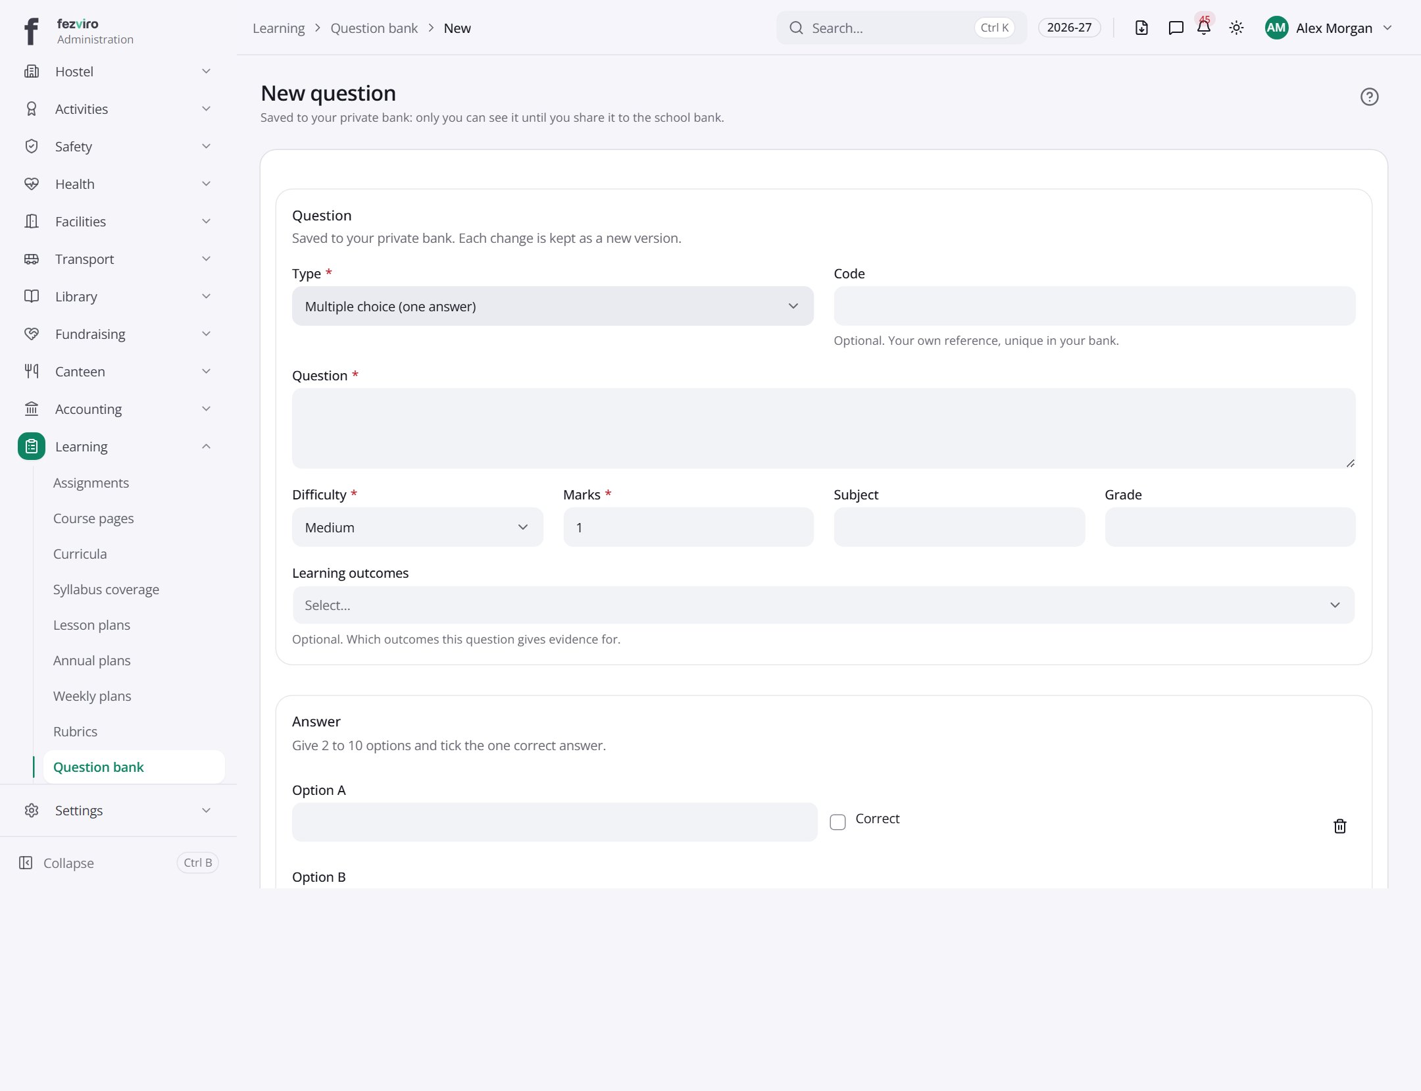The height and width of the screenshot is (1091, 1421).
Task: Click the Activities award icon
Action: point(32,109)
